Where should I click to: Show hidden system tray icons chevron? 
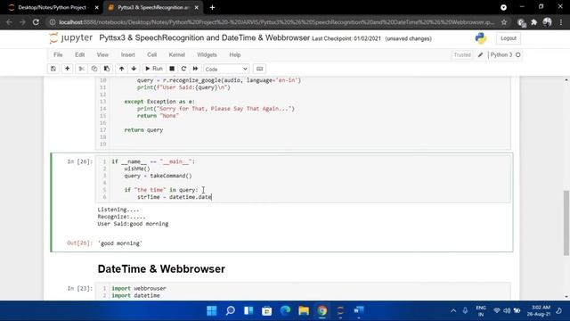[453, 310]
